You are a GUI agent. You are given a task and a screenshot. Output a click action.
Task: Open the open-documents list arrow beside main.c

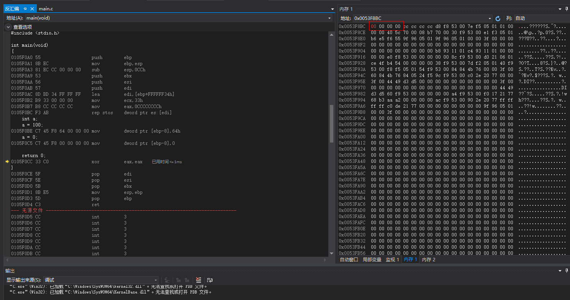point(333,8)
